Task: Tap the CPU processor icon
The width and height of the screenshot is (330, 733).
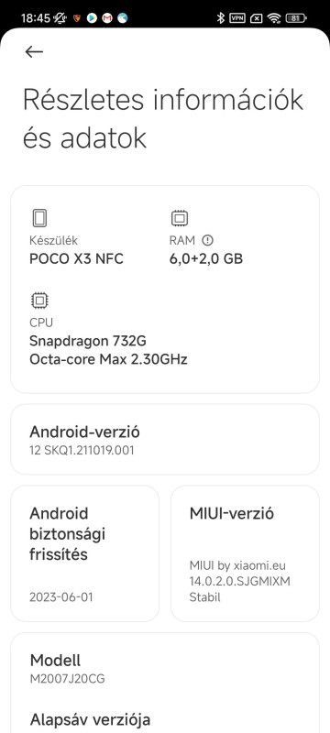Action: 39,301
